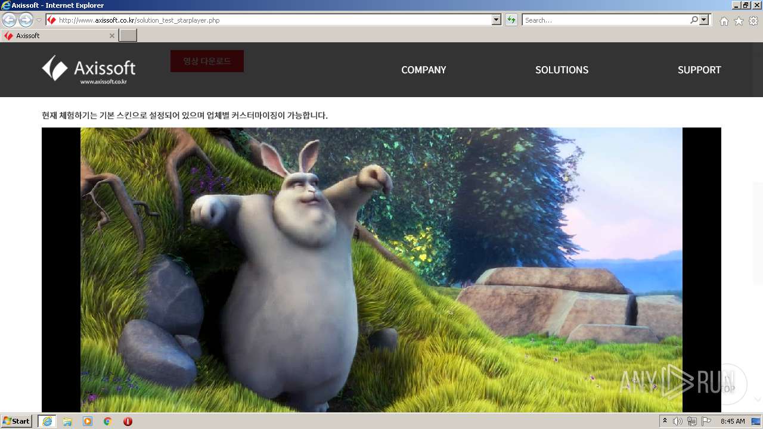Open the Tools gear icon

click(753, 21)
